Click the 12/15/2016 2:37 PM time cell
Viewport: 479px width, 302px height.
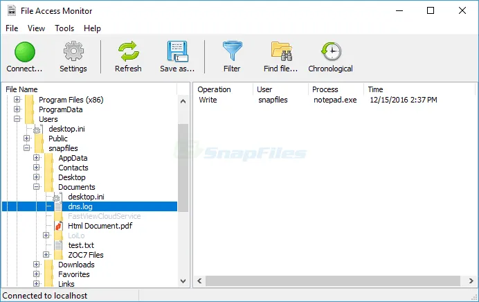404,100
